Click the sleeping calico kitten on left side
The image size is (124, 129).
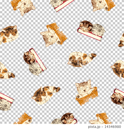tap(9, 35)
